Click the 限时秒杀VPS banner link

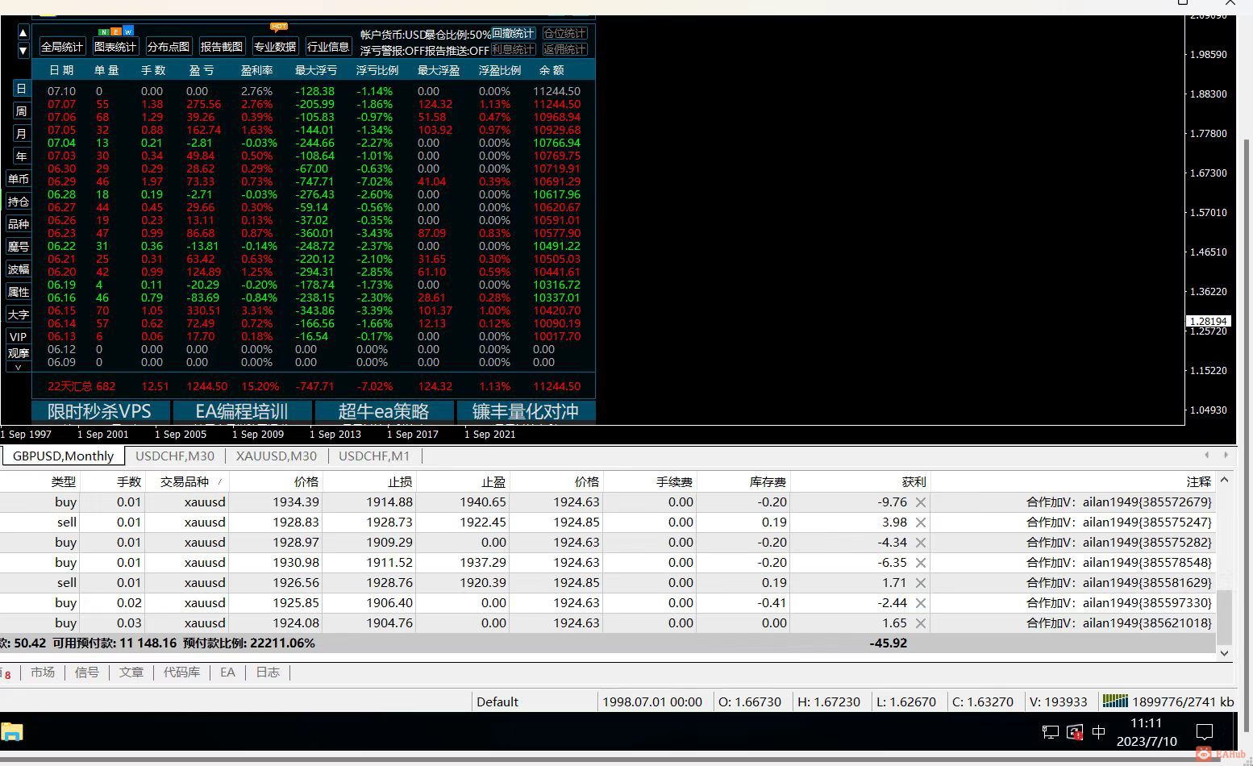coord(101,411)
